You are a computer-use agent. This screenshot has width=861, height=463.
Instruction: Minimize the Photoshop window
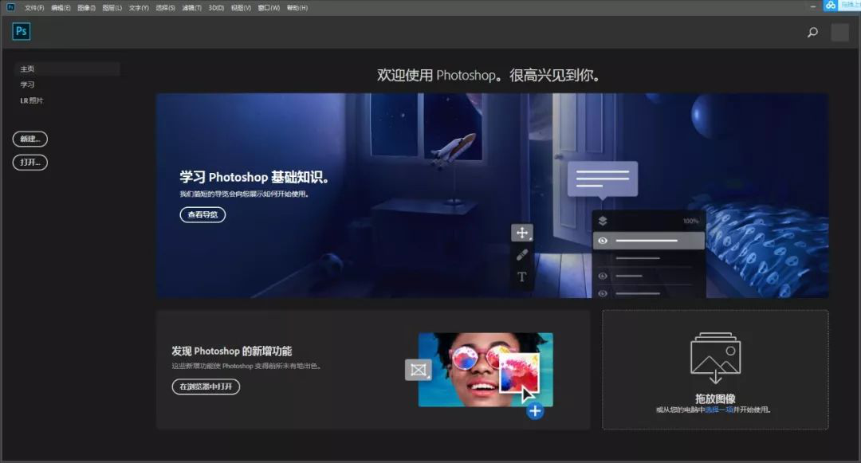[x=812, y=6]
